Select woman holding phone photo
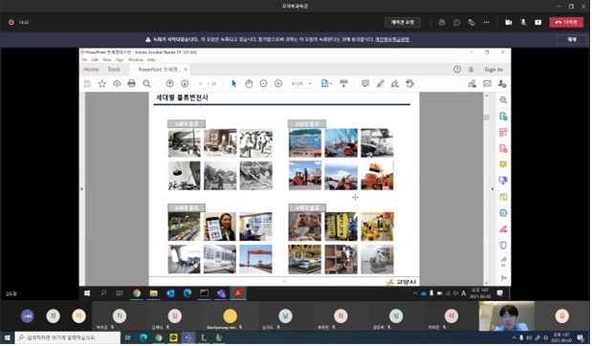Screen dimensions: 592x346 pyautogui.click(x=220, y=227)
